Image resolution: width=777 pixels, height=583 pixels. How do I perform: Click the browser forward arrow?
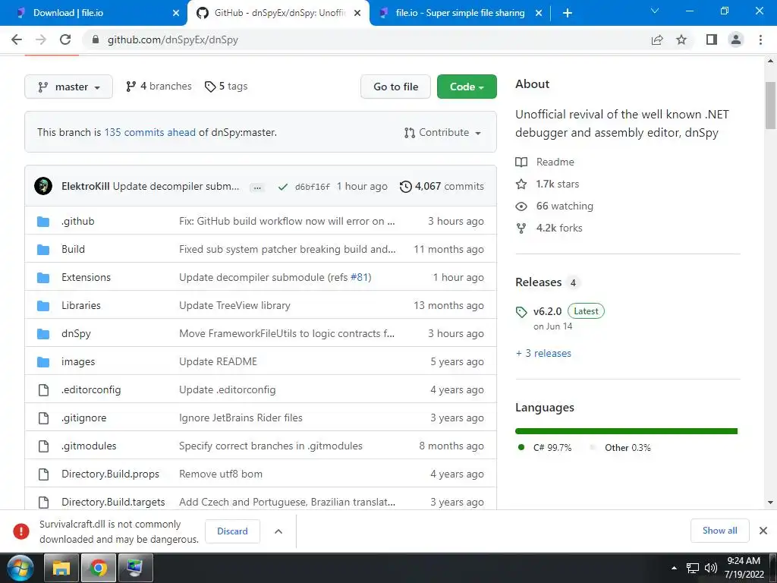click(x=41, y=39)
